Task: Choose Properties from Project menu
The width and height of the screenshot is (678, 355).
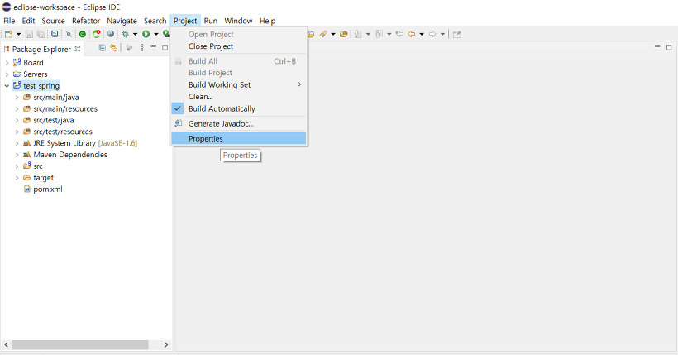Action: click(239, 138)
